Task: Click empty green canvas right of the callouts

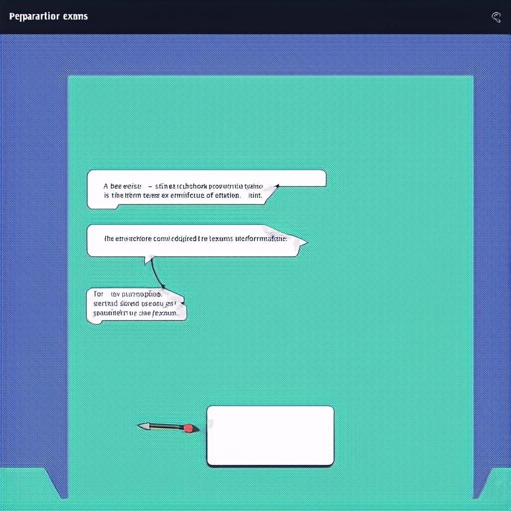Action: tap(399, 250)
